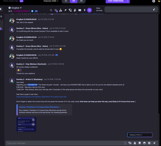Send the message with paper plane icon
This screenshot has width=161, height=146.
tap(154, 143)
